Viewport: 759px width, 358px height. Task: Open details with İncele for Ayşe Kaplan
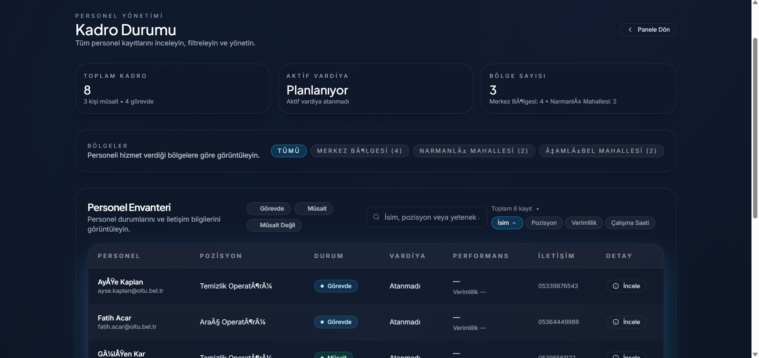(x=626, y=286)
